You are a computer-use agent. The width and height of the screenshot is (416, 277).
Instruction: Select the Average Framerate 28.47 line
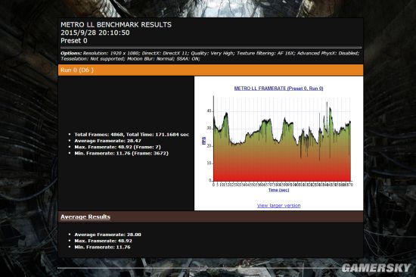(x=107, y=141)
